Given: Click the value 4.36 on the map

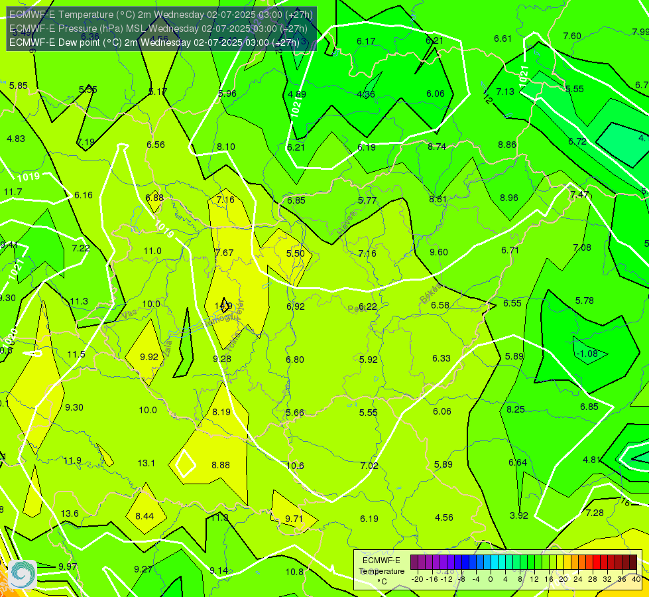Looking at the screenshot, I should pos(366,94).
